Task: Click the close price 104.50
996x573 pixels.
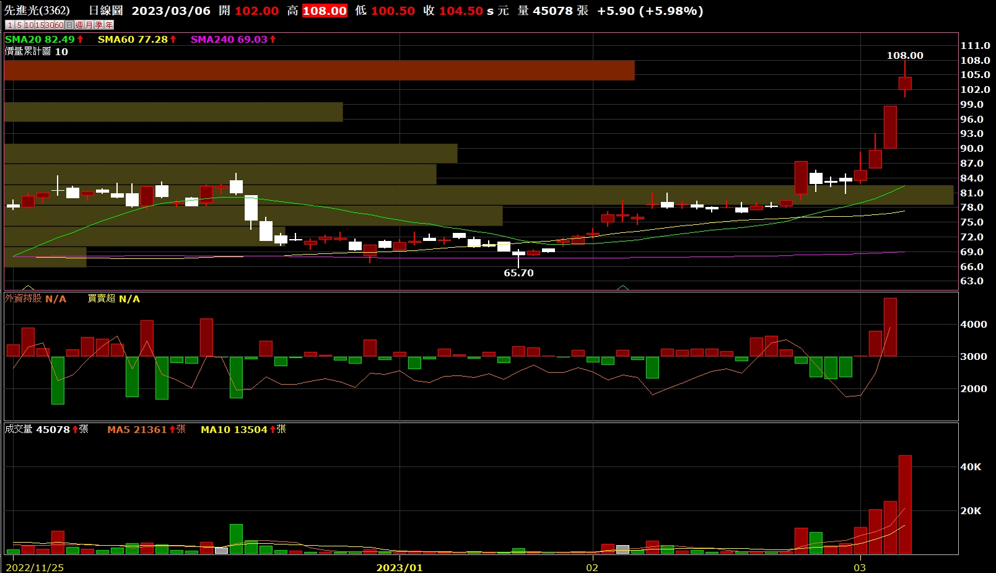Action: pos(461,11)
